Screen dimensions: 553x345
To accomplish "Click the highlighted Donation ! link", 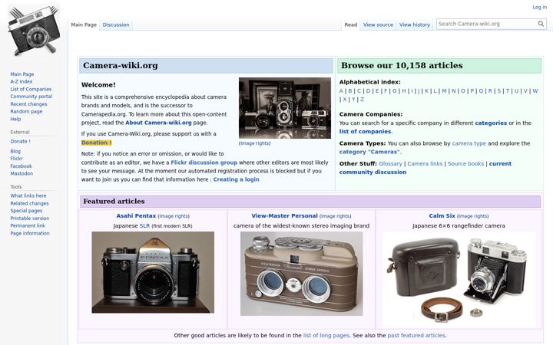I will point(96,143).
